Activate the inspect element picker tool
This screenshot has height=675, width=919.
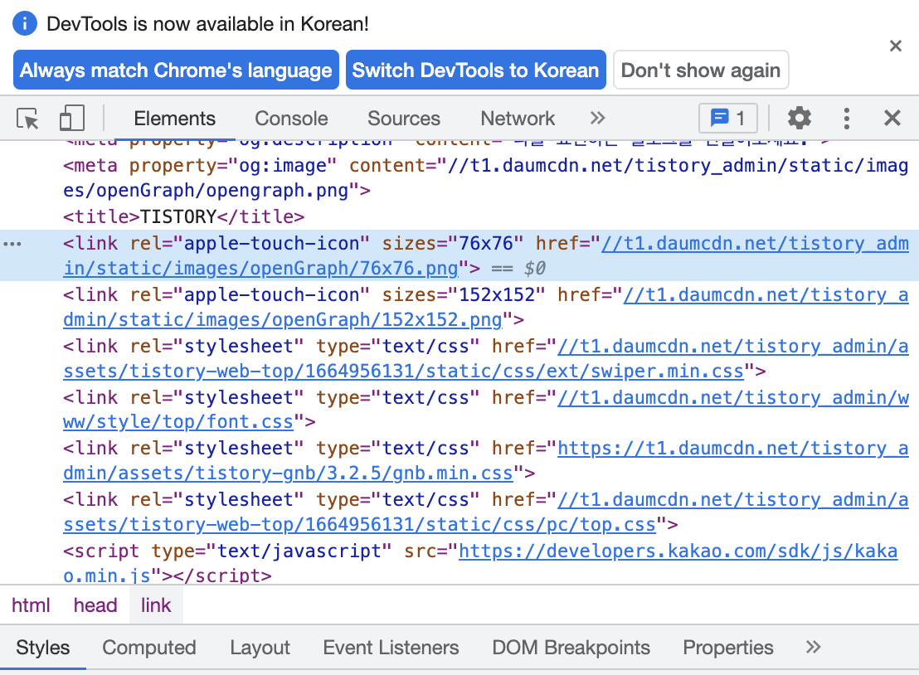click(27, 119)
